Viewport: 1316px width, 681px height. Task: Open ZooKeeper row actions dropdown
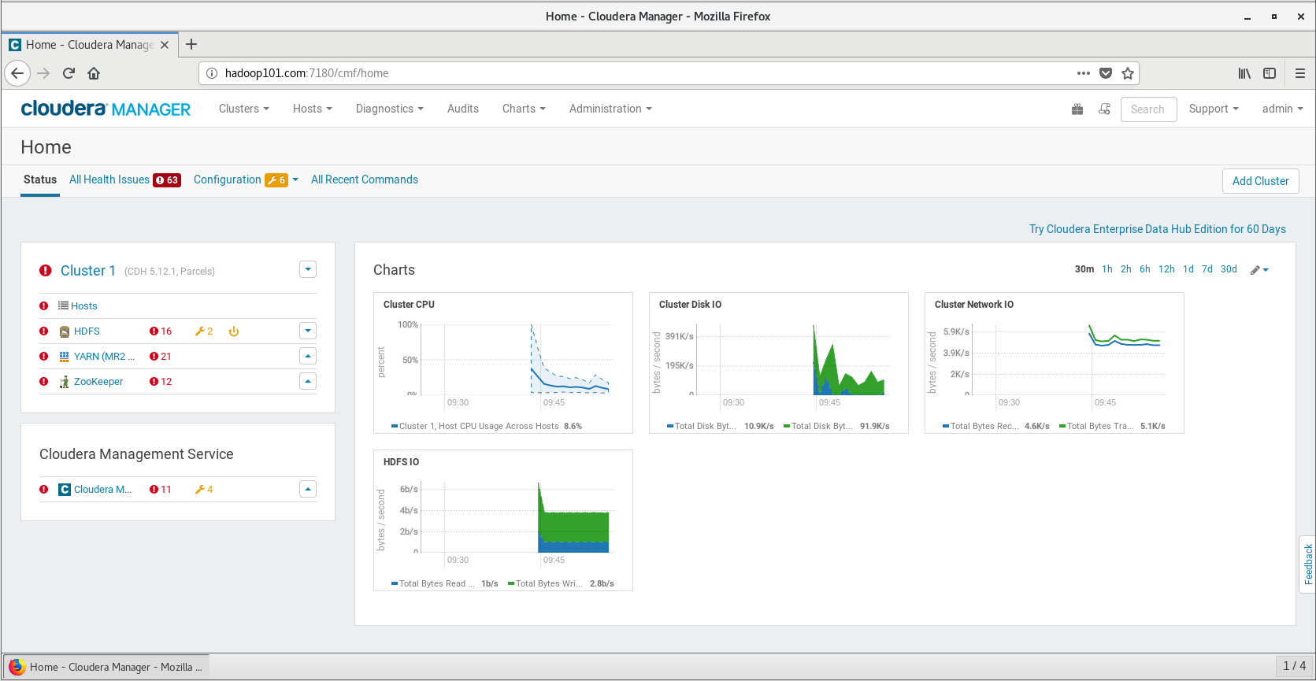point(308,382)
